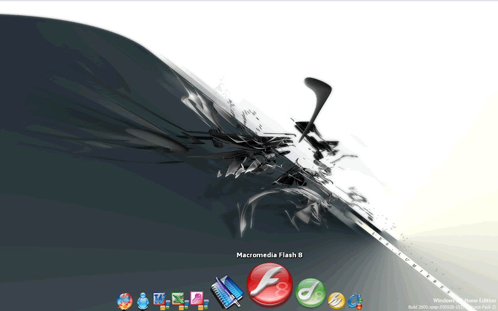
Task: Open Microsoft Access pink key icon
Action: (x=198, y=299)
